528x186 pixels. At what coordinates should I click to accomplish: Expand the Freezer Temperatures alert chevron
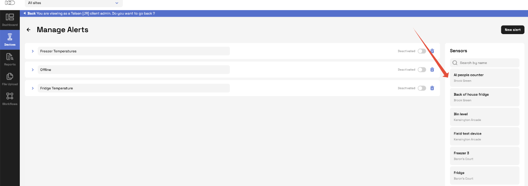tap(33, 51)
